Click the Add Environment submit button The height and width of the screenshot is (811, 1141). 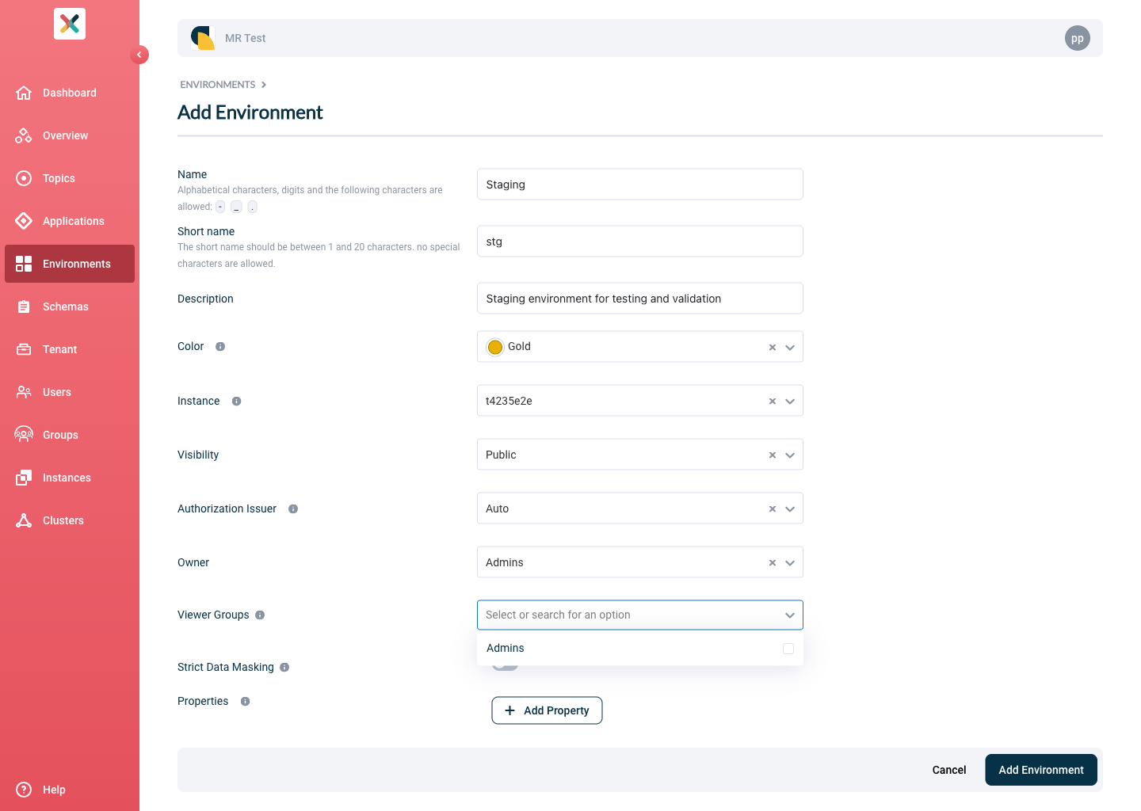coord(1040,770)
